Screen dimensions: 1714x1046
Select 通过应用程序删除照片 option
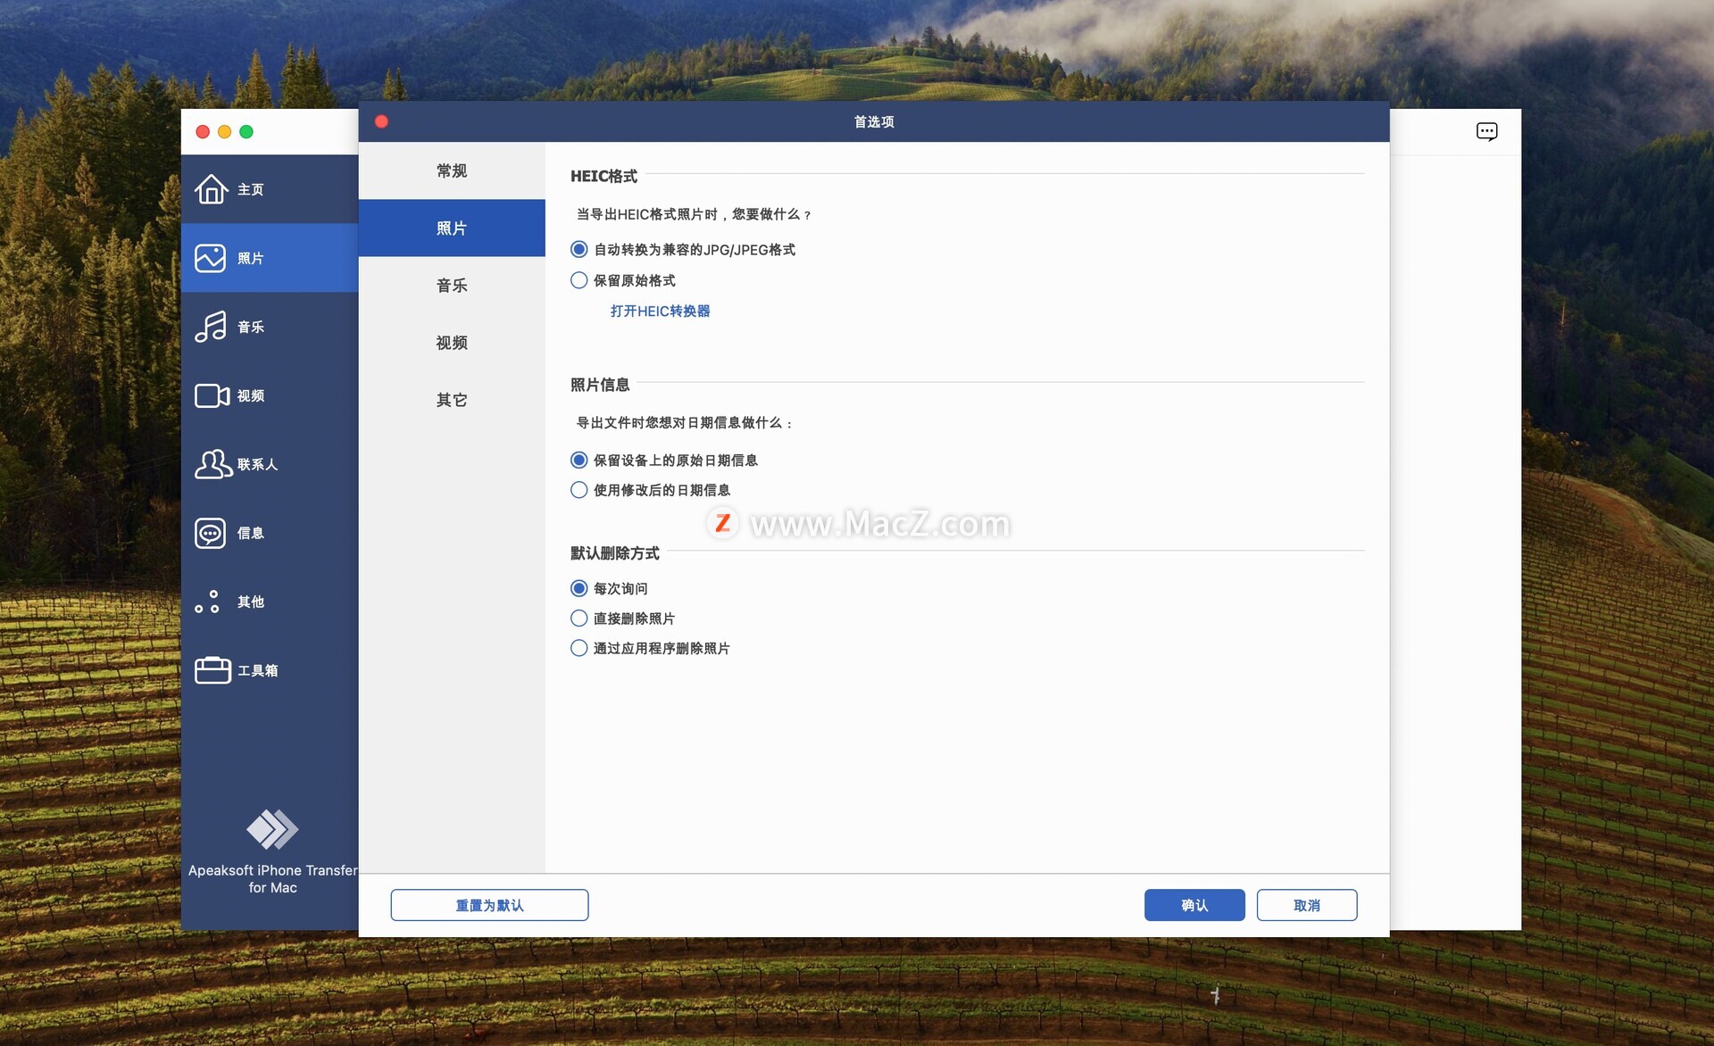point(578,648)
